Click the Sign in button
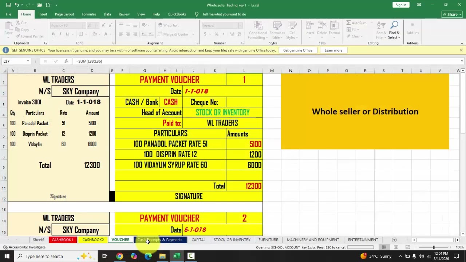This screenshot has width=466, height=262. [401, 5]
